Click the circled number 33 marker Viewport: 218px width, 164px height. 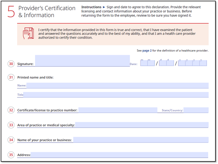(x=11, y=125)
